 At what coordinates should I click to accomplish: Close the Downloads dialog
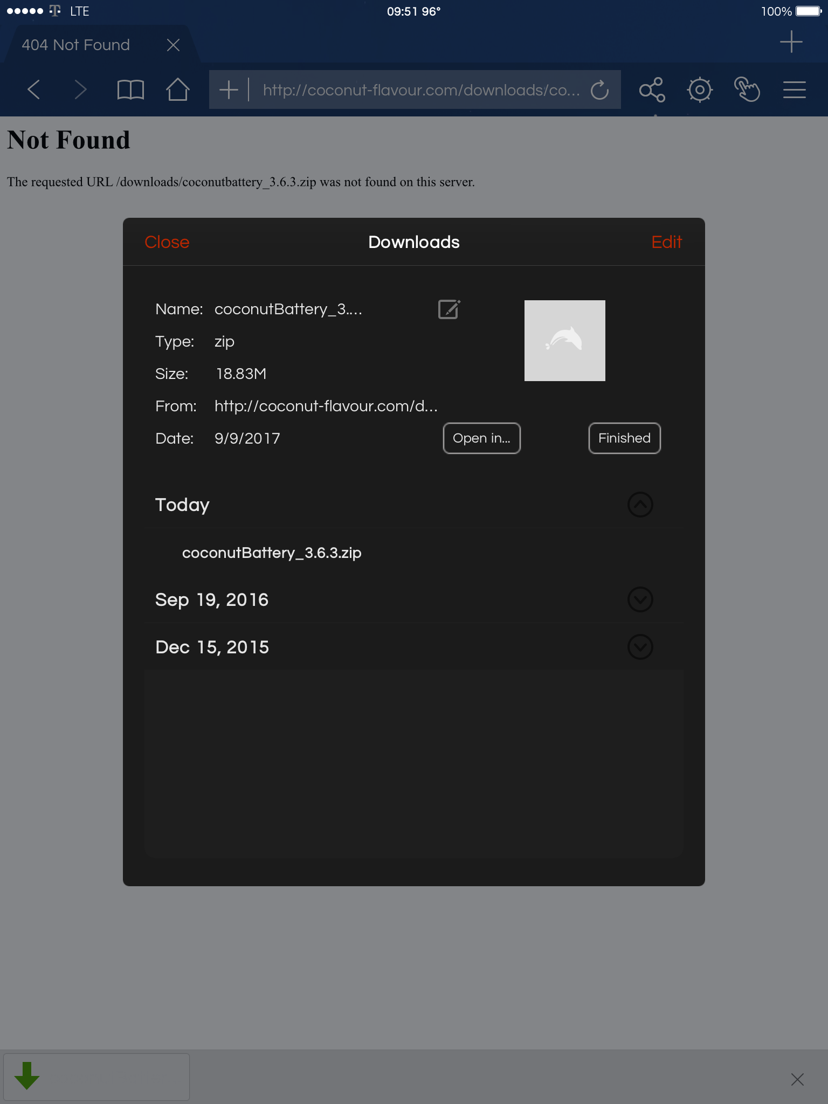pyautogui.click(x=167, y=242)
